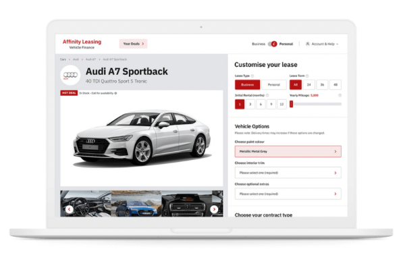Viewport: 405px width, 270px height.
Task: Advance gallery using right arrow icon
Action: pyautogui.click(x=214, y=209)
